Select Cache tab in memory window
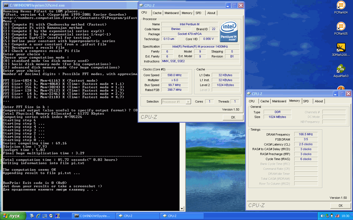Viewport: 353px width, 220px height. (265, 101)
